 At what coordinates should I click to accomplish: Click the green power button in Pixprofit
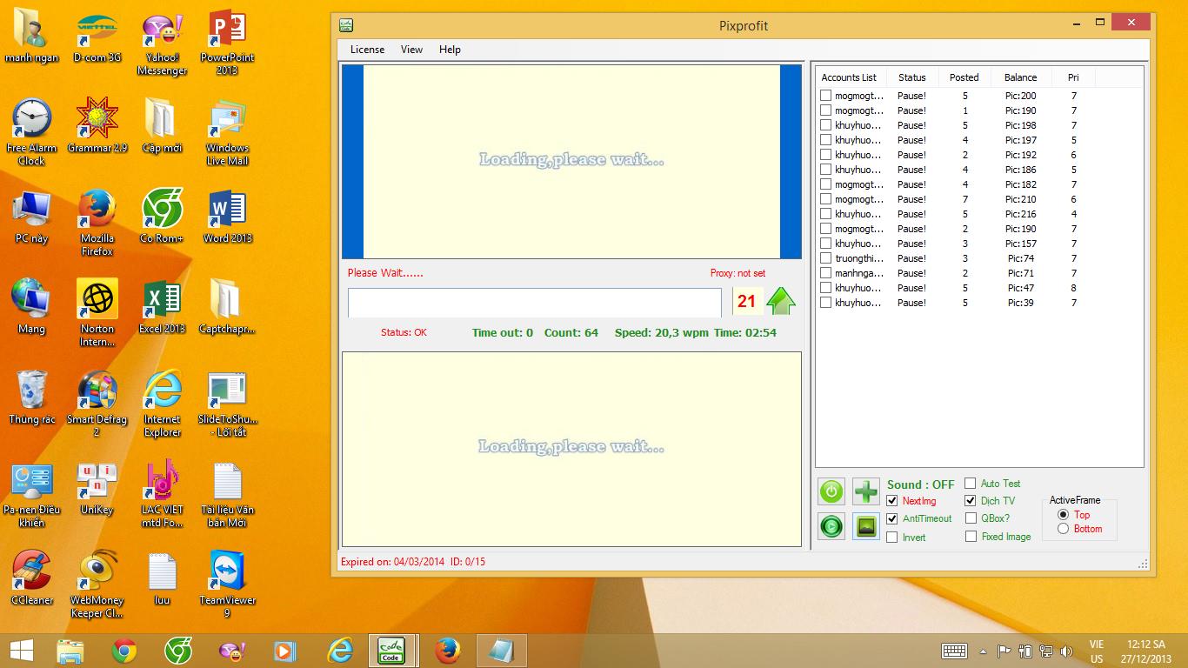[831, 491]
